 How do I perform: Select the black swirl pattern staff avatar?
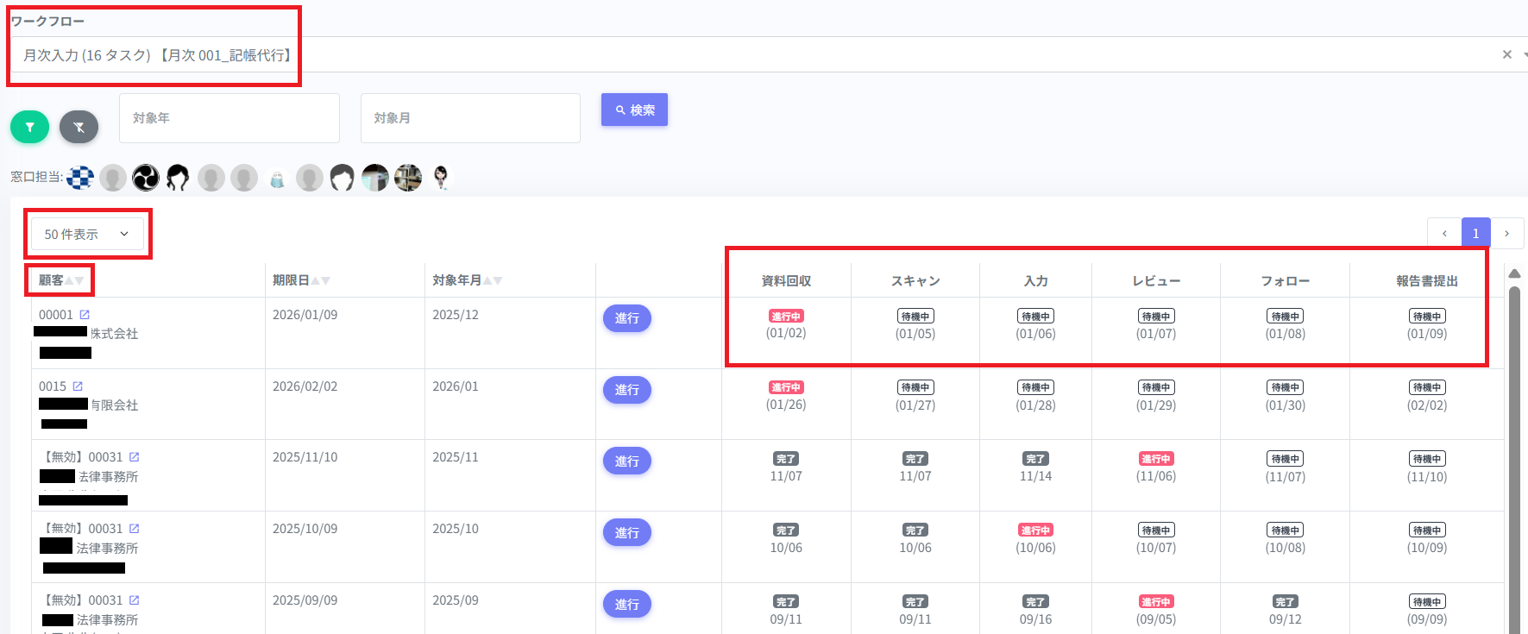point(146,178)
